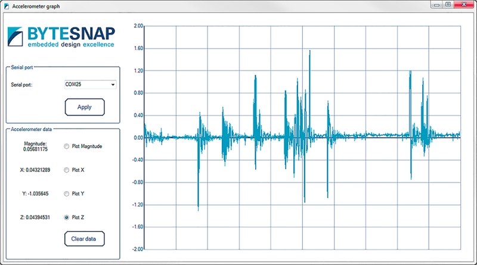Select the Plot Z radio button
Screen dimensions: 477x265
point(66,217)
